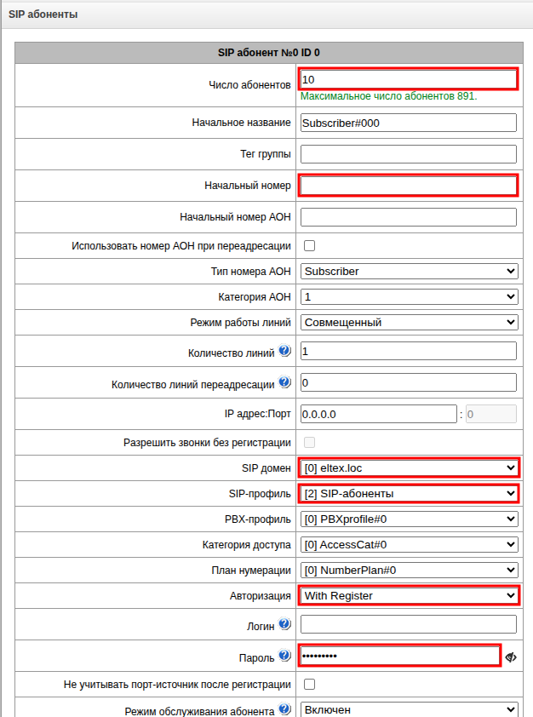Open Режим работы линий dropdown

409,323
